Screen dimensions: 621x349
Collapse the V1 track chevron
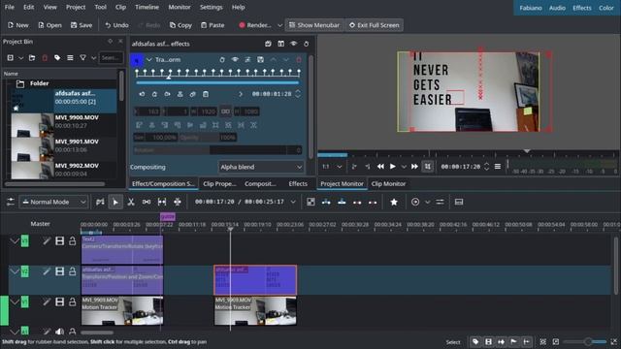[15, 301]
